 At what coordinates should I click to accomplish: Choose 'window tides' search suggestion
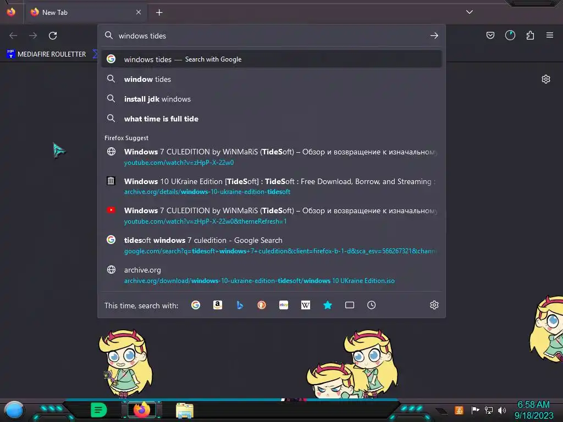tap(272, 79)
